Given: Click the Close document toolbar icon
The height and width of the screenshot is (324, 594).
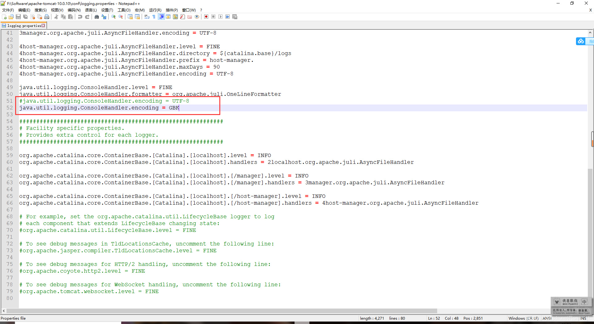Looking at the screenshot, I should coord(32,17).
